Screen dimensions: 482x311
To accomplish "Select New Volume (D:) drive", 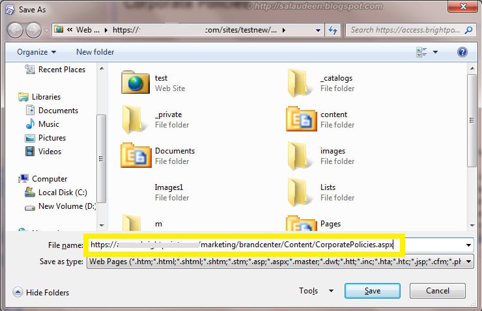I will (60, 206).
